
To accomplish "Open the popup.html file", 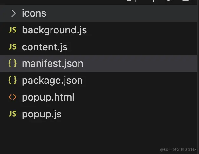I will click(x=48, y=97).
